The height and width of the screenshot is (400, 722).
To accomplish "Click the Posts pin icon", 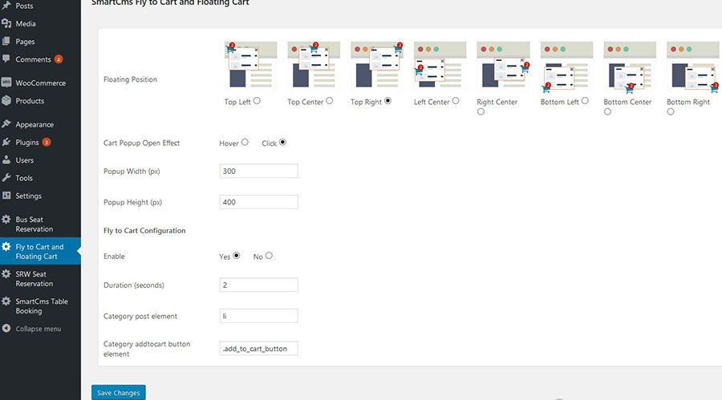I will 6,6.
